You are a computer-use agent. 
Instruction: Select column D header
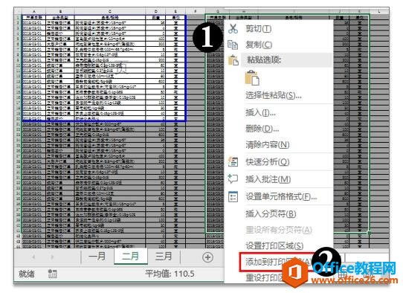(155, 11)
